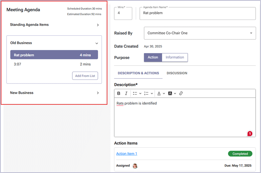The height and width of the screenshot is (173, 261).
Task: Toggle italic formatting in Description toolbar
Action: [x=126, y=93]
